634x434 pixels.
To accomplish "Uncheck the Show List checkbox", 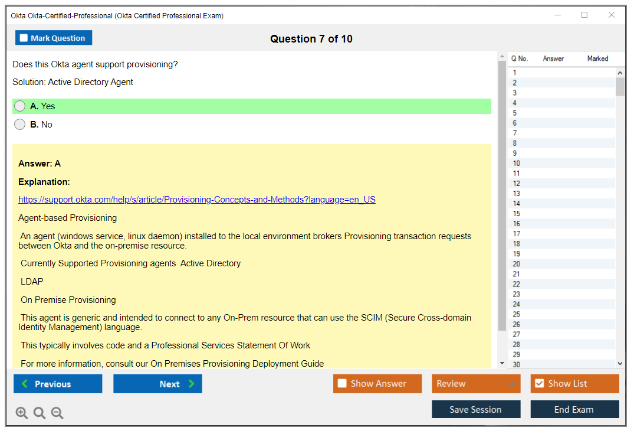I will tap(539, 384).
